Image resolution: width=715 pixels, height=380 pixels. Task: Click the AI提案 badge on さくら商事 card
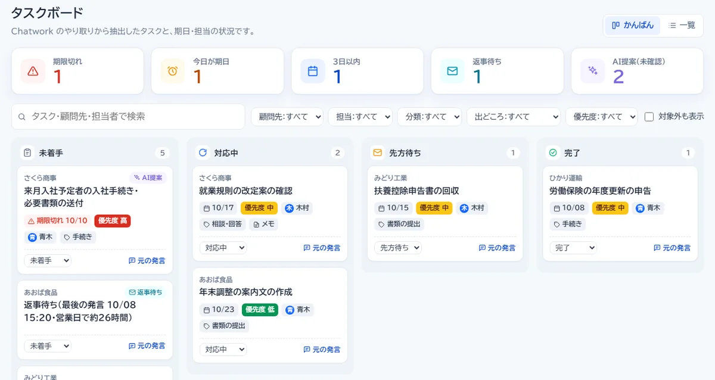tap(148, 177)
